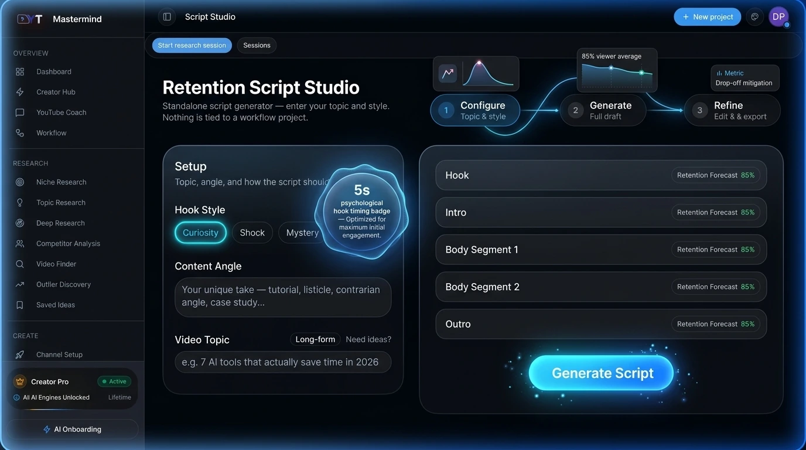Click into the Content Angle field
This screenshot has width=806, height=450.
pyautogui.click(x=283, y=297)
